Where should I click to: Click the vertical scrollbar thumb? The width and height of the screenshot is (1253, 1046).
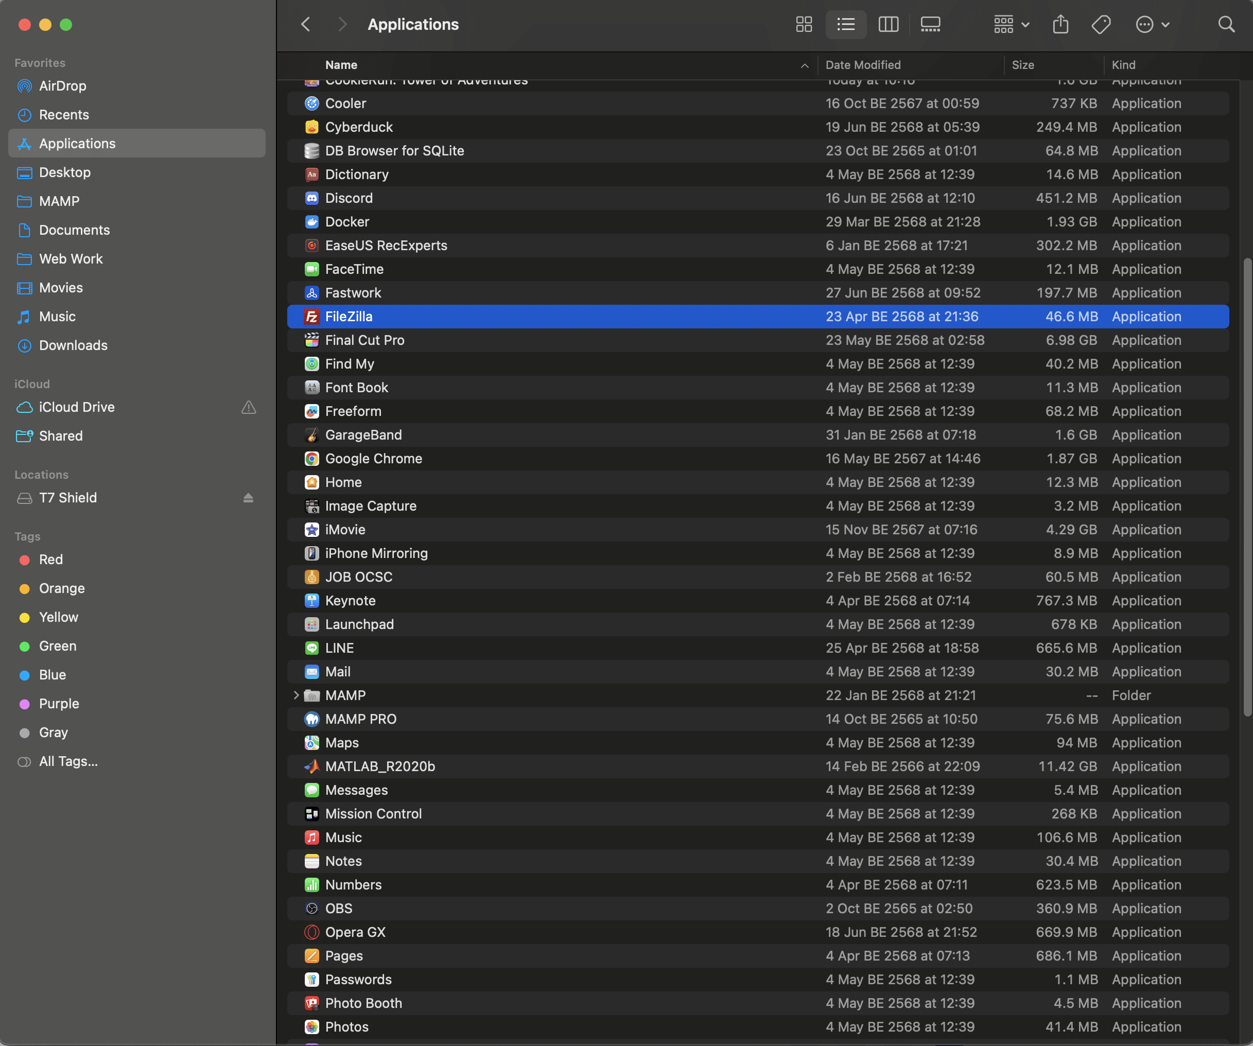(1247, 486)
